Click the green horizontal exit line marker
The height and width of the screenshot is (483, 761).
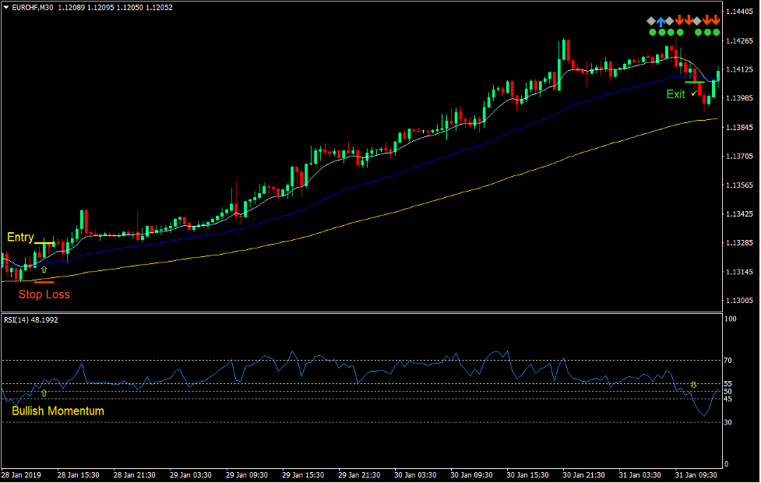(x=694, y=82)
